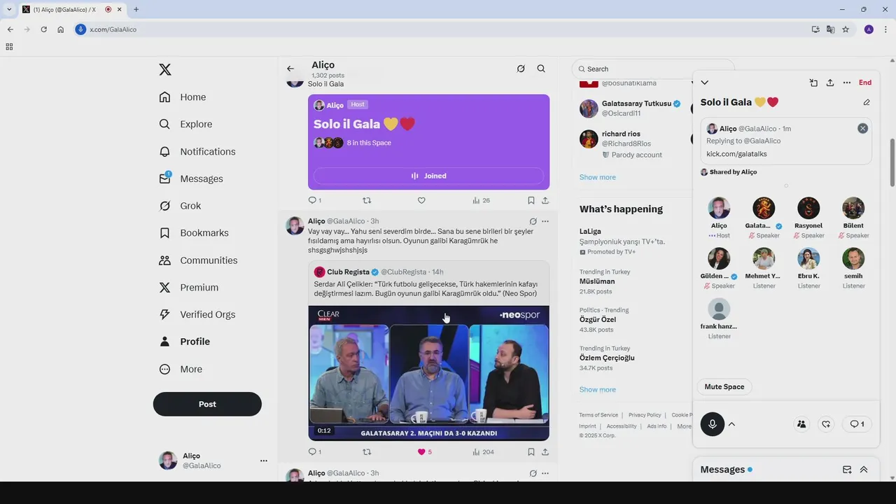Play the neo spor video thumbnail
Screen dimensions: 896x504
click(428, 373)
